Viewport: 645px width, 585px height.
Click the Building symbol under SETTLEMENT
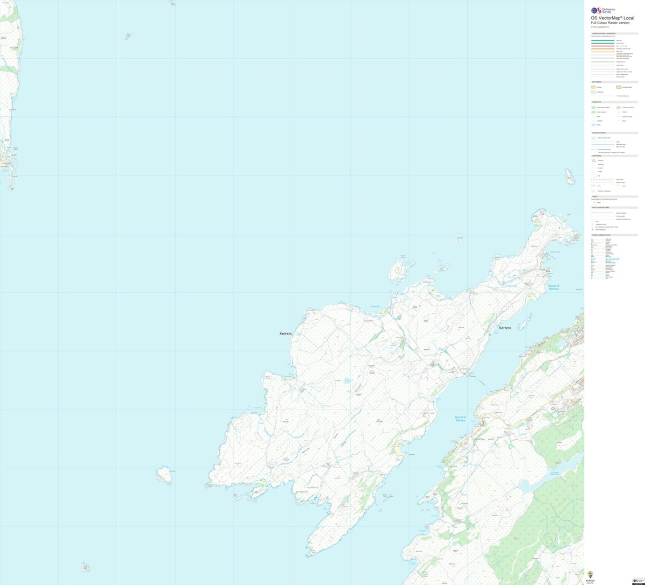tap(593, 87)
